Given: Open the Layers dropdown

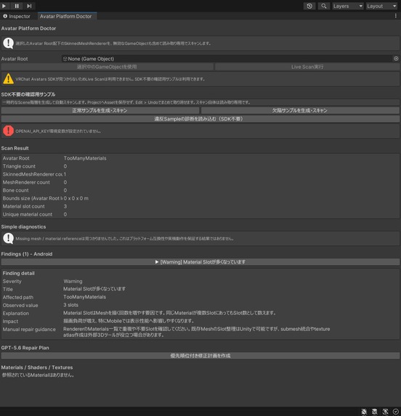Looking at the screenshot, I should coord(348,6).
